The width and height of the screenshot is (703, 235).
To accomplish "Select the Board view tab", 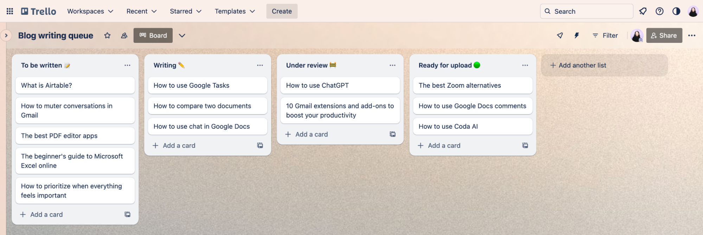I will [x=153, y=35].
